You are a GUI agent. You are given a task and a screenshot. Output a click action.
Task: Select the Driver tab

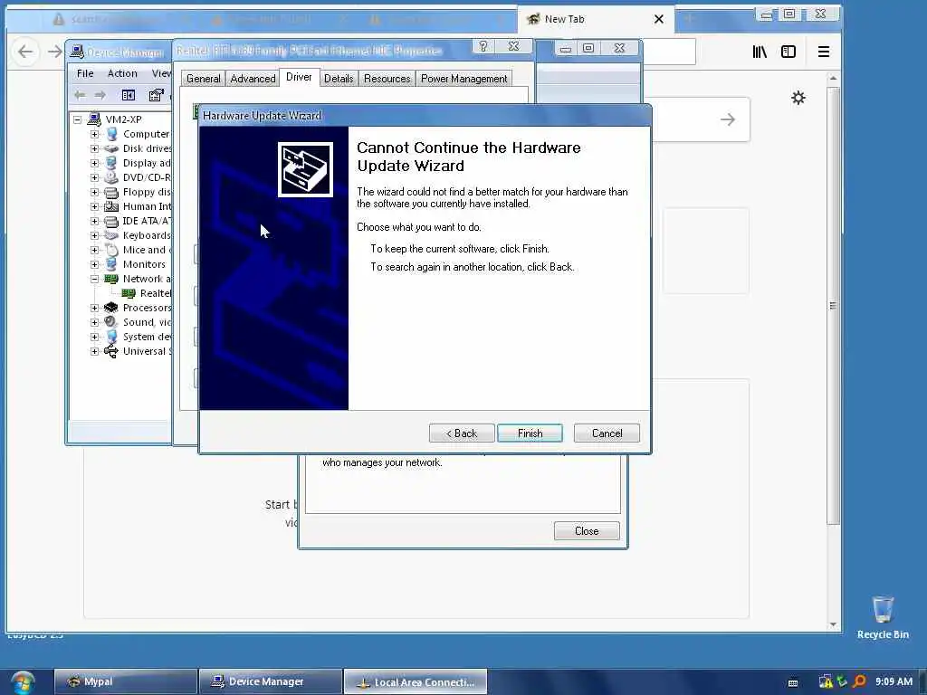pyautogui.click(x=299, y=77)
